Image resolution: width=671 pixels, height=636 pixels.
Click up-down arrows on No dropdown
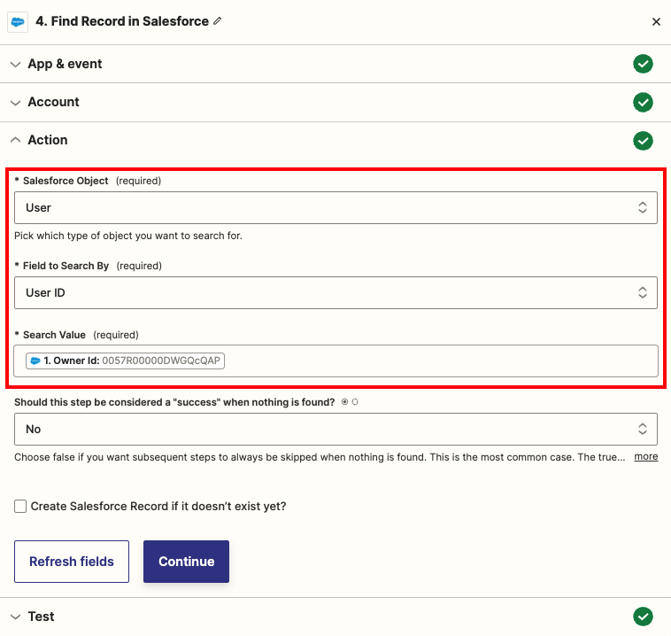[x=643, y=429]
